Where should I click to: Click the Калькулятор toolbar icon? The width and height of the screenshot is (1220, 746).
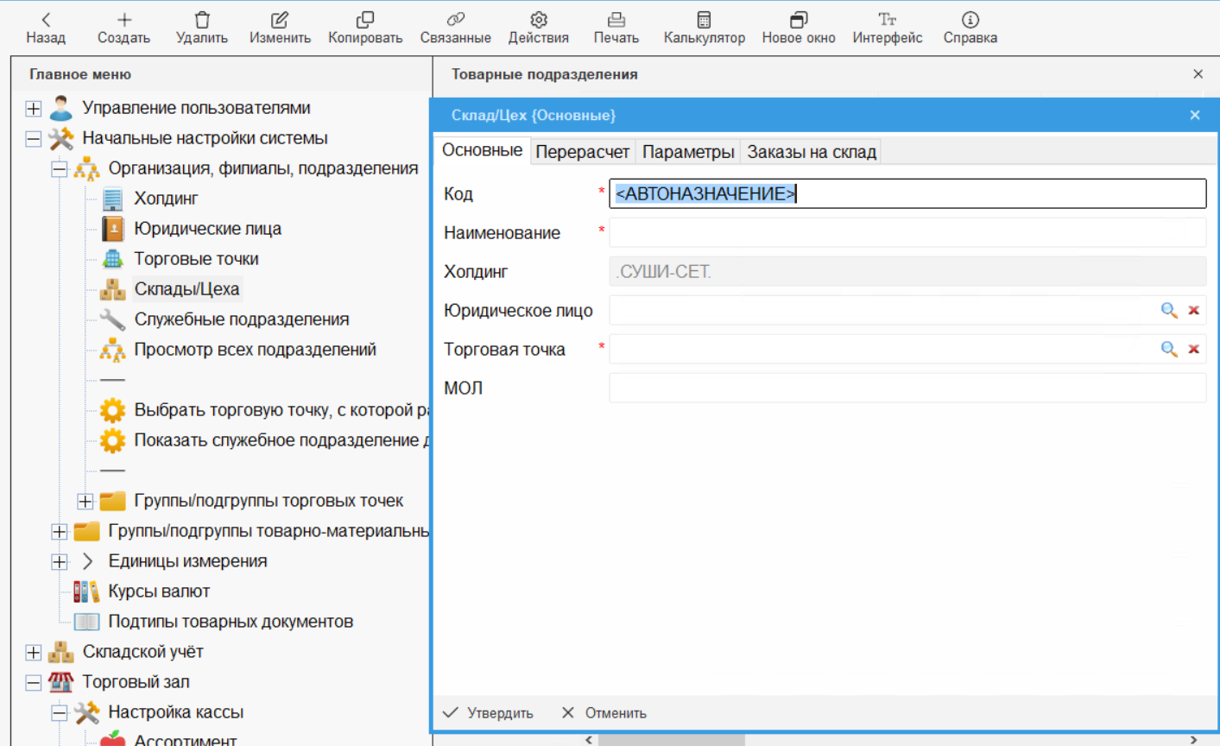[x=704, y=20]
